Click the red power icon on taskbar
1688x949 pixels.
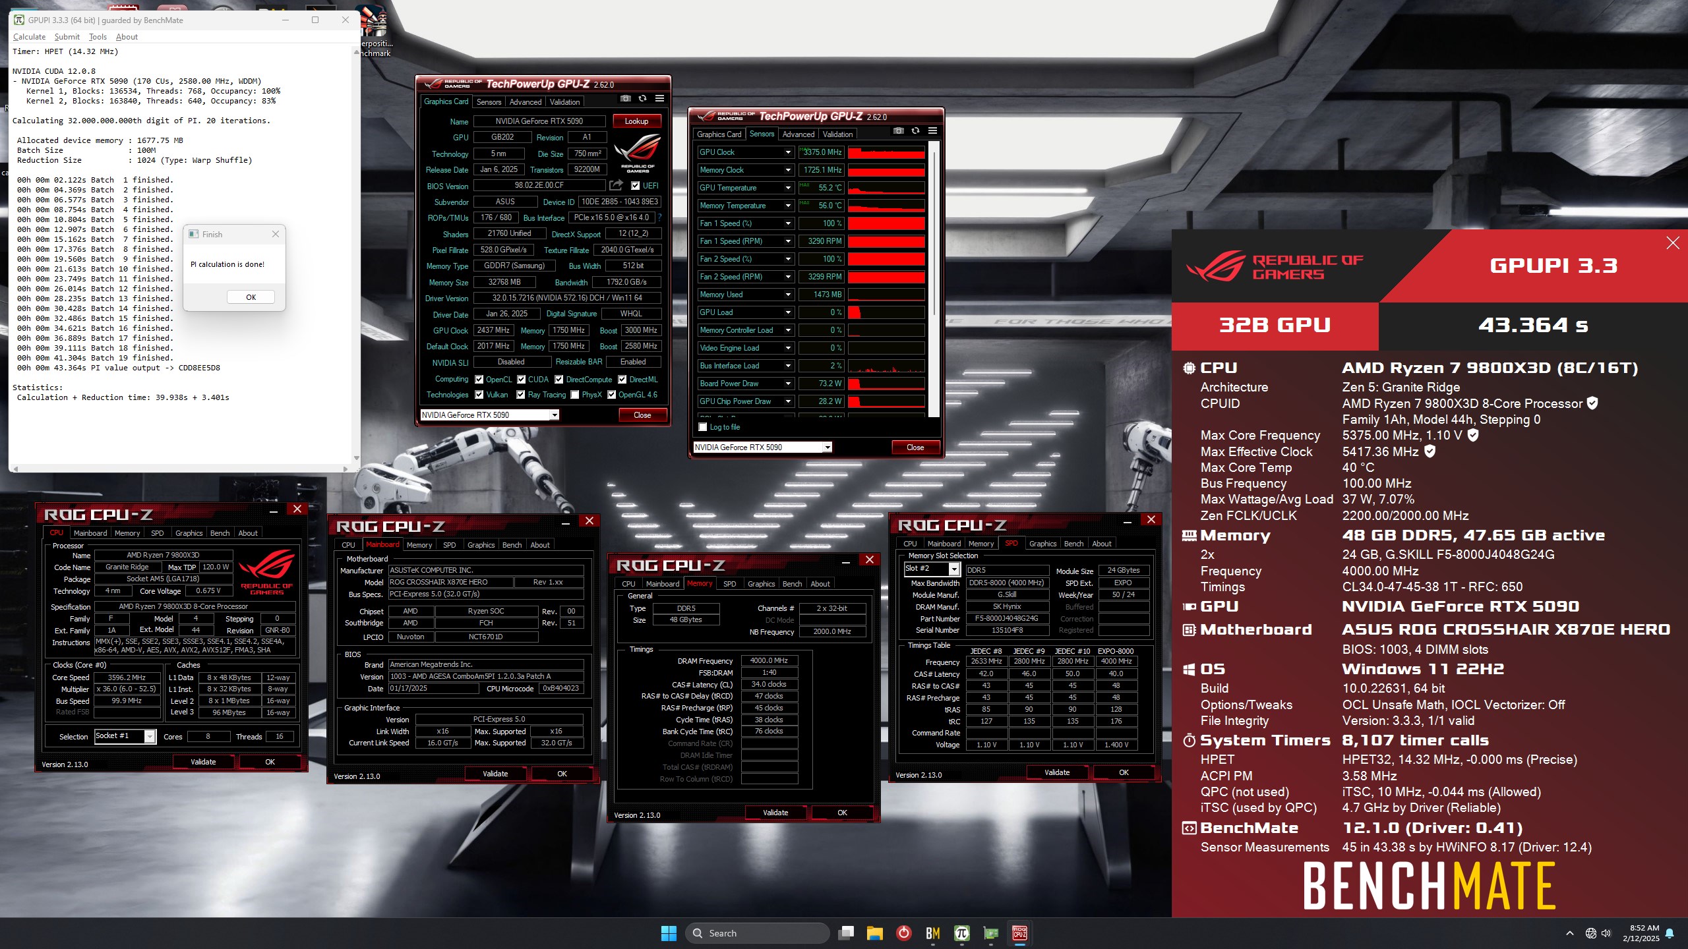(x=904, y=933)
